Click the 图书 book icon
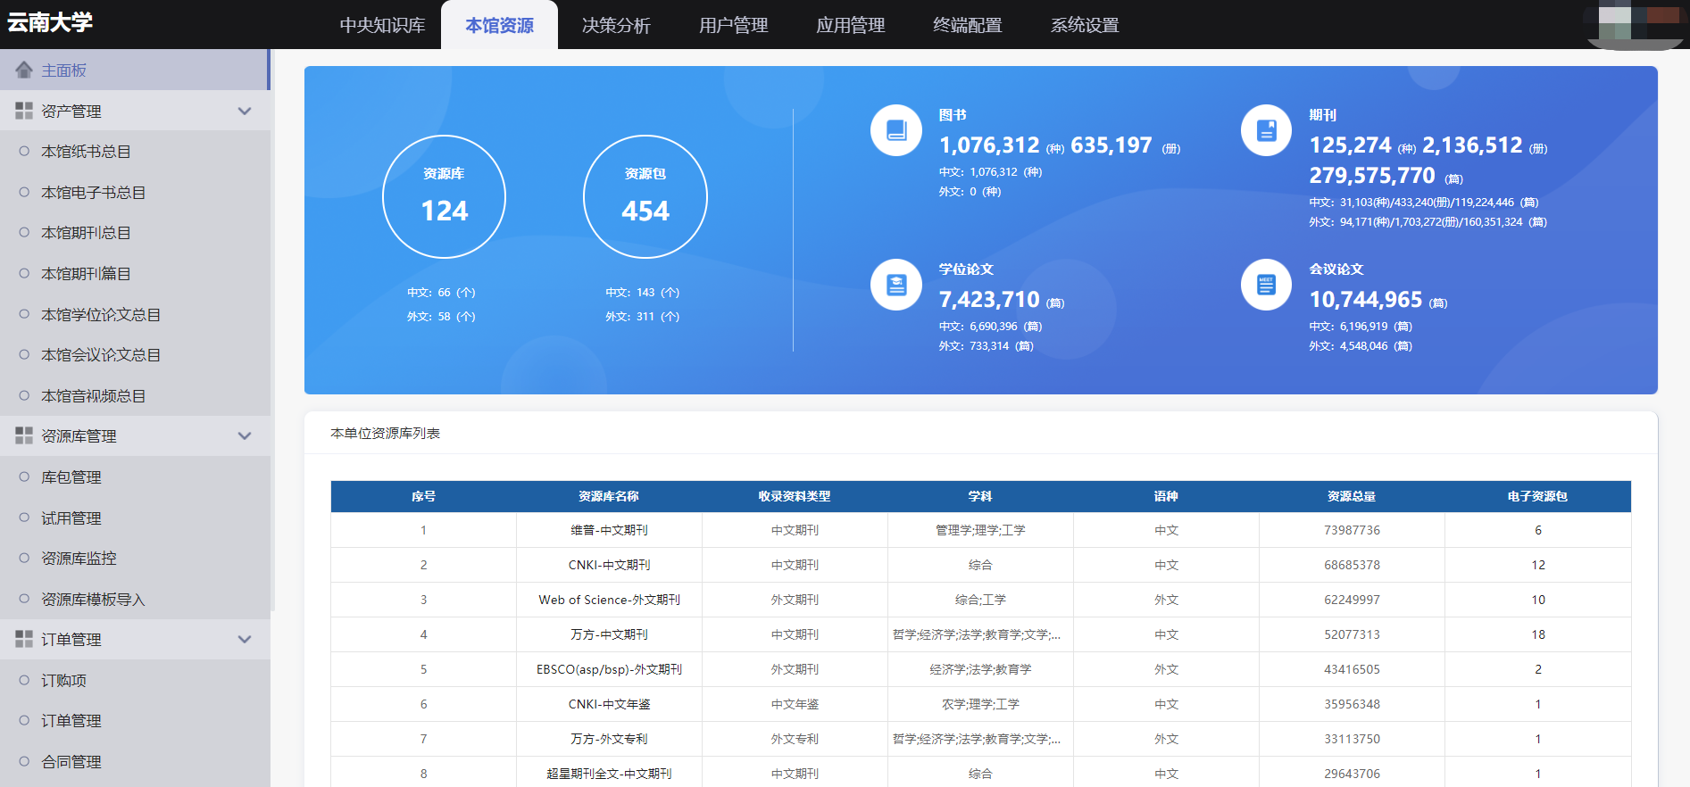The width and height of the screenshot is (1690, 787). point(896,130)
